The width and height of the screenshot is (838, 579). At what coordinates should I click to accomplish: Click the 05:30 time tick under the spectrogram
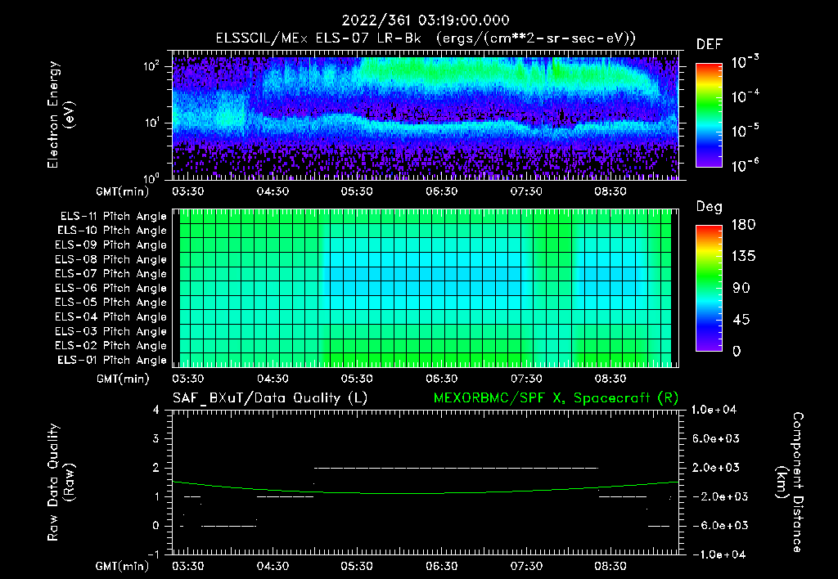(357, 191)
